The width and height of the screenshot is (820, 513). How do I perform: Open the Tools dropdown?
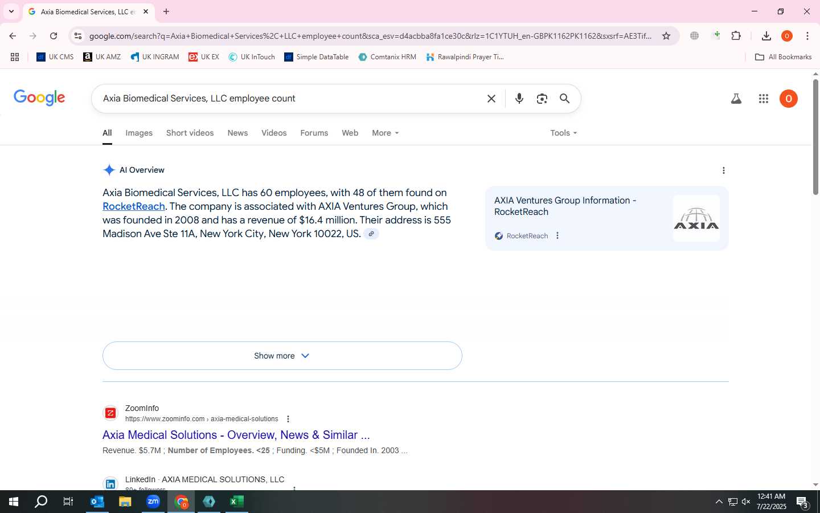tap(564, 133)
